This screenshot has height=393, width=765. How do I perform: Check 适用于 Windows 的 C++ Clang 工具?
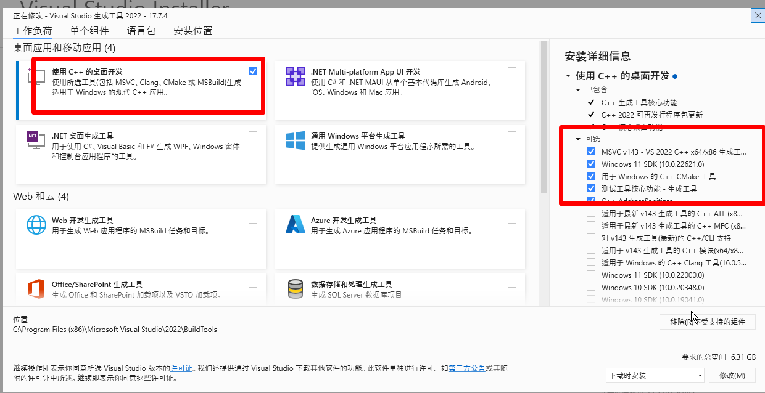[591, 262]
